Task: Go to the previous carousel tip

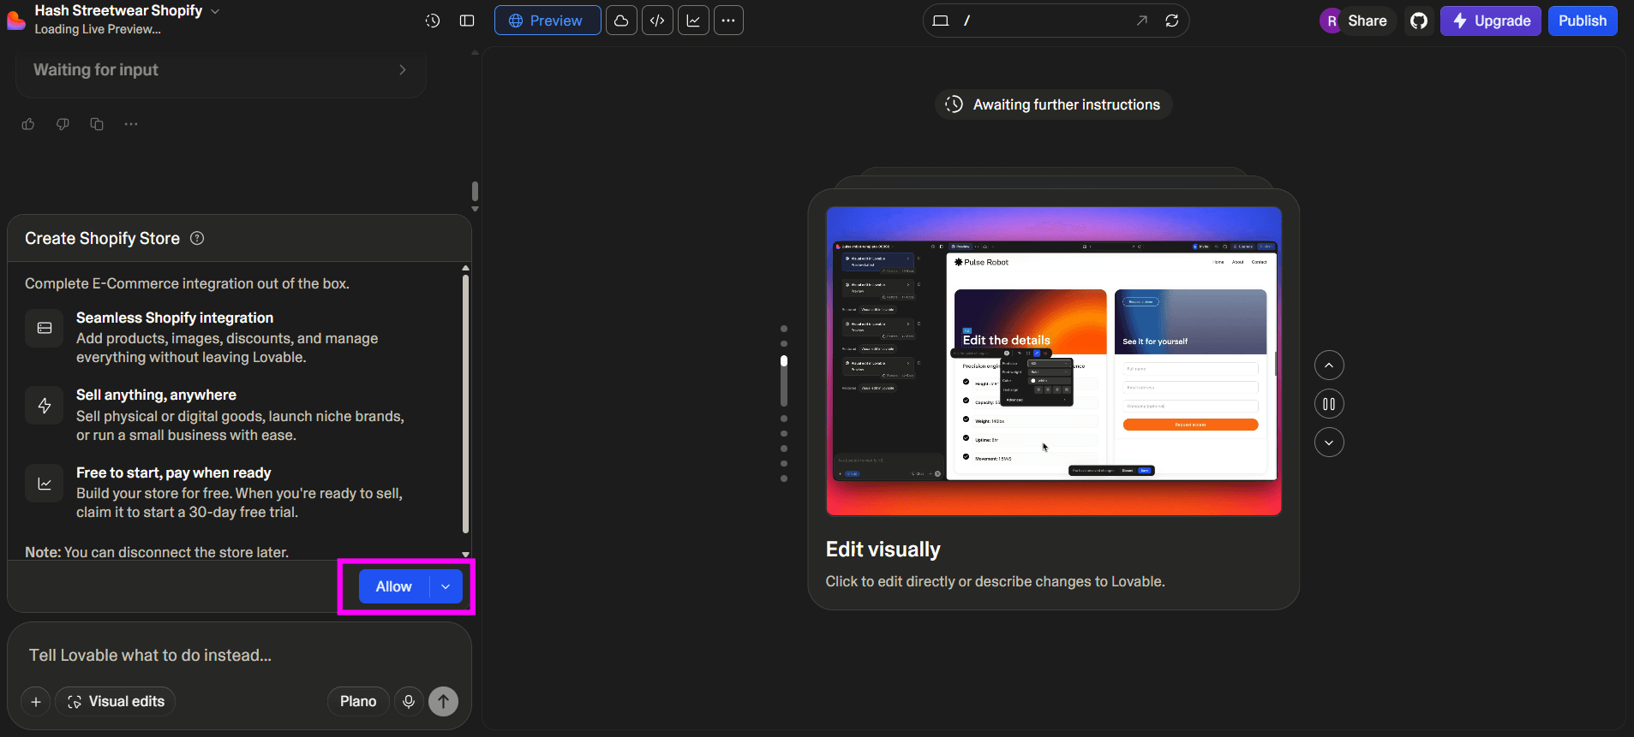Action: point(1329,366)
